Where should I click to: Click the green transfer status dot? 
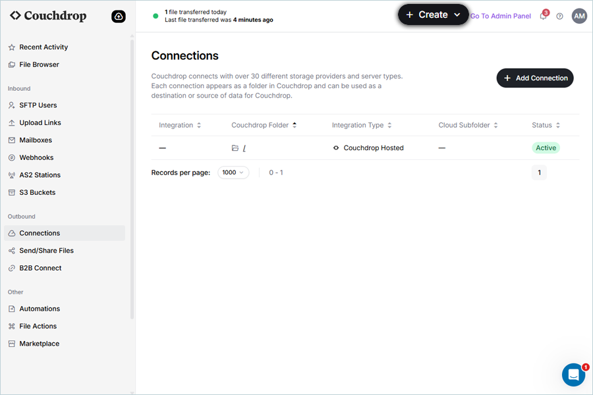[x=155, y=16]
